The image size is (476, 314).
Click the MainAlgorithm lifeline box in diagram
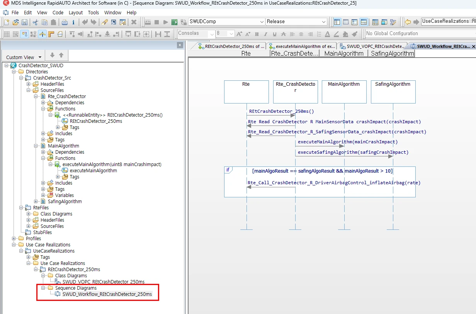click(x=344, y=92)
